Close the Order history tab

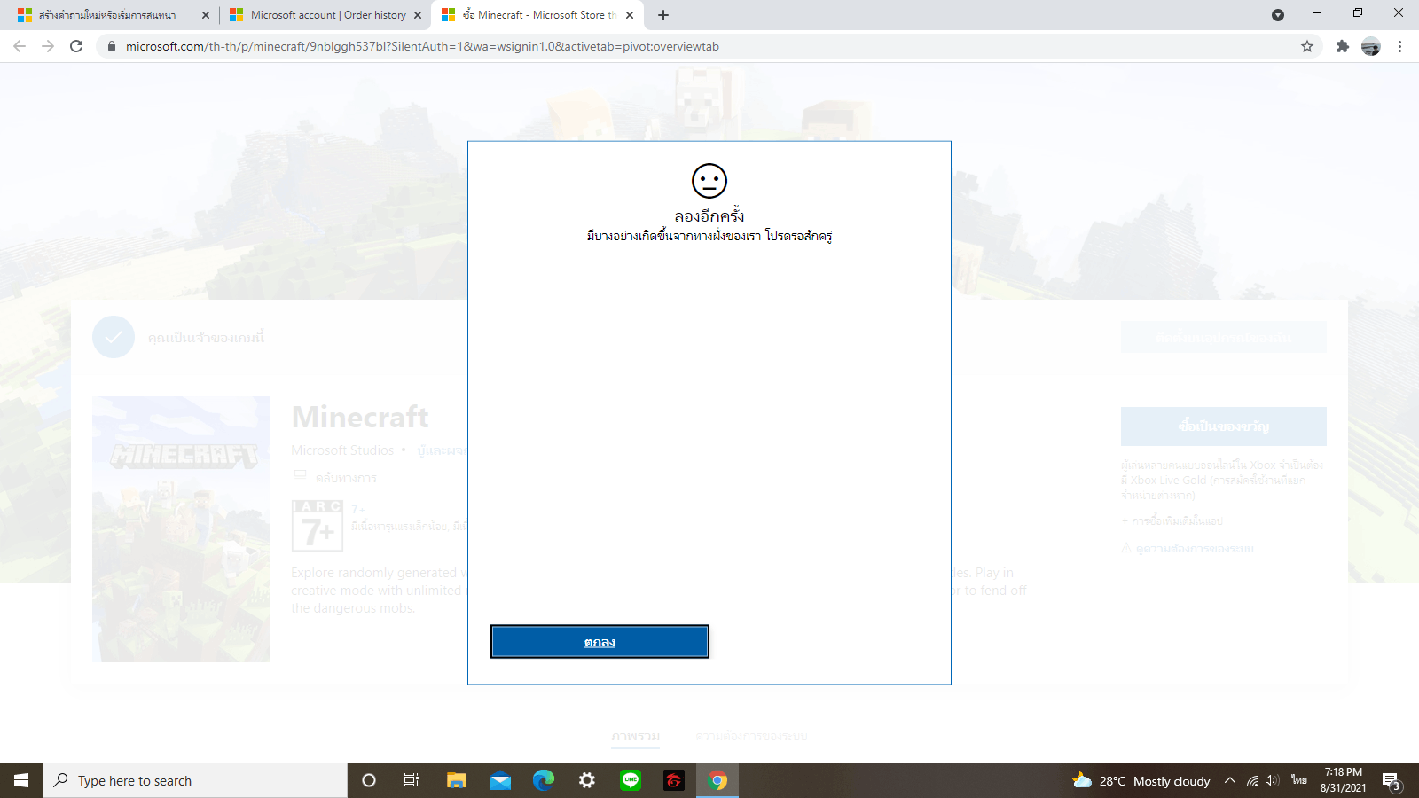pyautogui.click(x=418, y=15)
